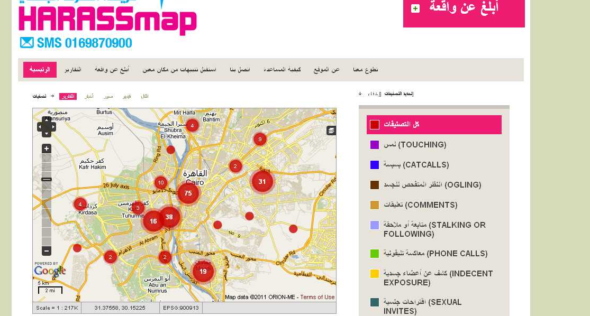The width and height of the screenshot is (590, 316).
Task: Click the map zoom slider handle
Action: coord(47,179)
